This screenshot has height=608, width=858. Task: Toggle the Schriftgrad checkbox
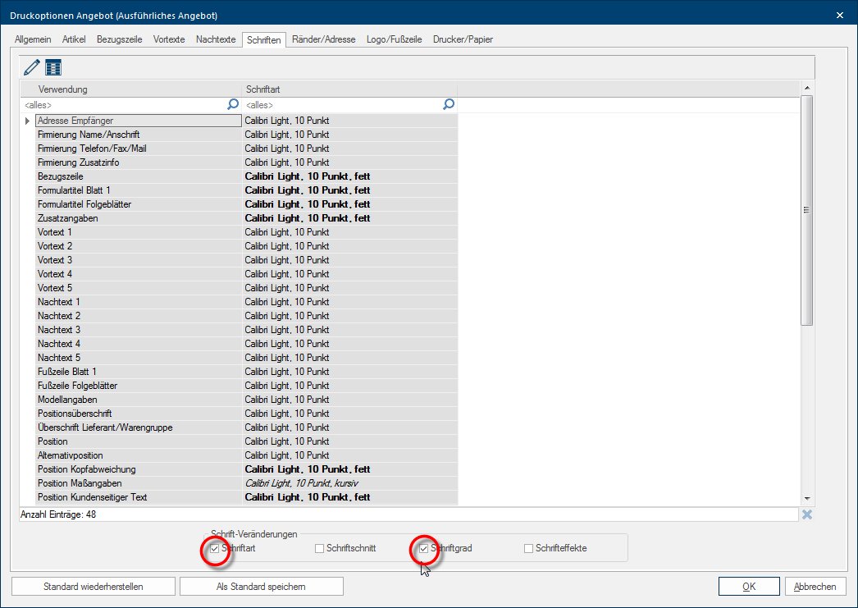pos(424,548)
